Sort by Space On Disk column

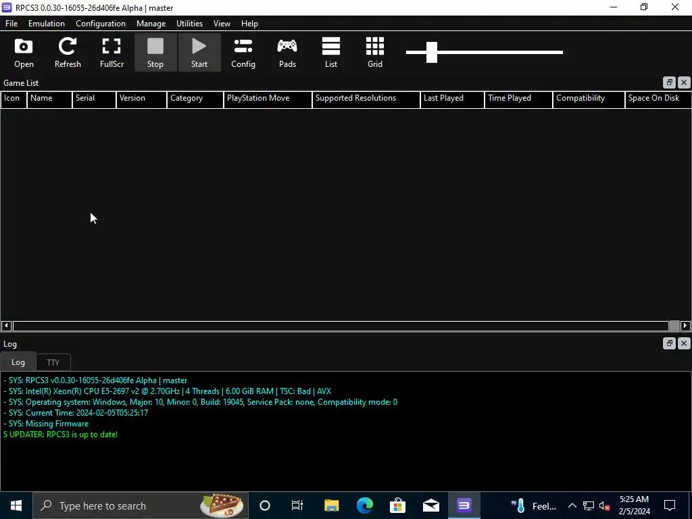point(658,99)
